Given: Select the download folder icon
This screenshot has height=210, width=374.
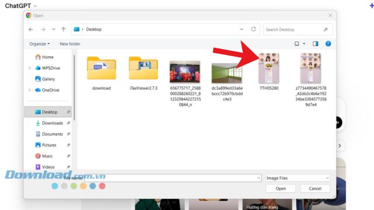Looking at the screenshot, I should 101,68.
